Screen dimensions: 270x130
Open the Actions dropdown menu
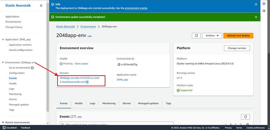click(x=212, y=36)
